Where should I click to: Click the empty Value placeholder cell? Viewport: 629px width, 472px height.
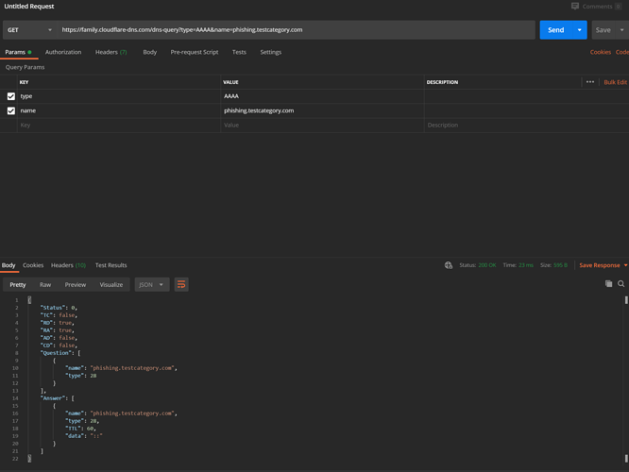point(322,126)
